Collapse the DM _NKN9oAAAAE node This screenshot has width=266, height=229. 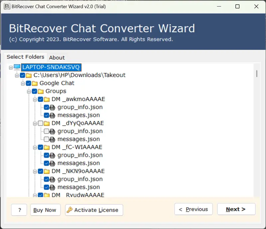pos(35,172)
